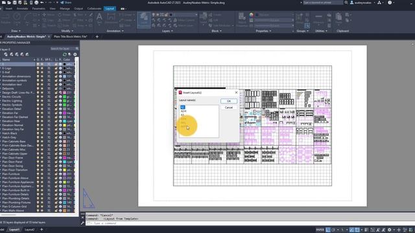
Task: Expand the Draw panel dropdown
Action: tap(16, 31)
